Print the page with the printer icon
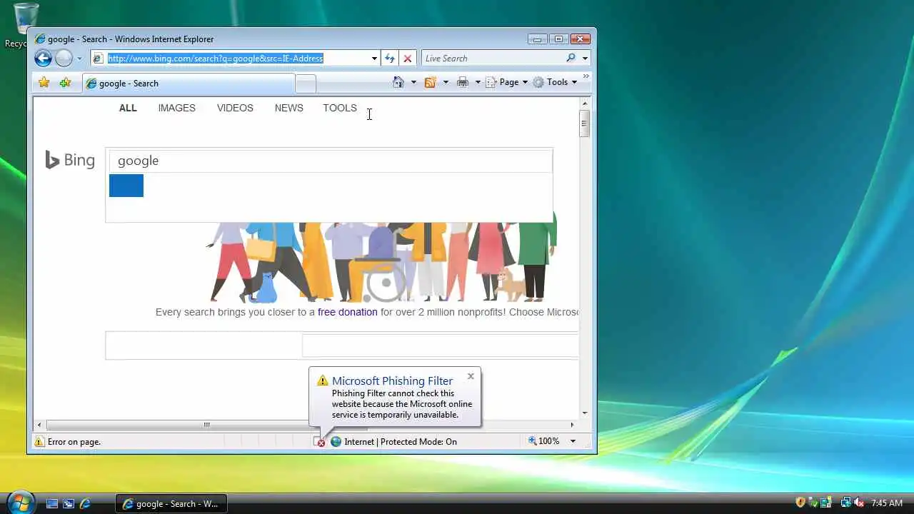 tap(463, 82)
